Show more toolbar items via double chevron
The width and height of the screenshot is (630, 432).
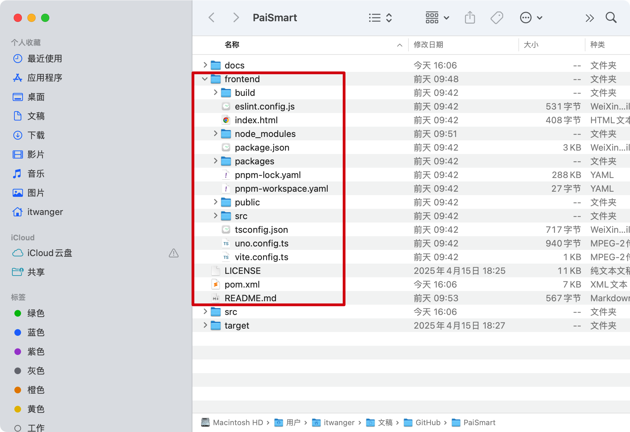[589, 18]
